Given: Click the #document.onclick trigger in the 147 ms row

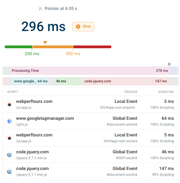Looking at the screenshot, I should tap(122, 175).
